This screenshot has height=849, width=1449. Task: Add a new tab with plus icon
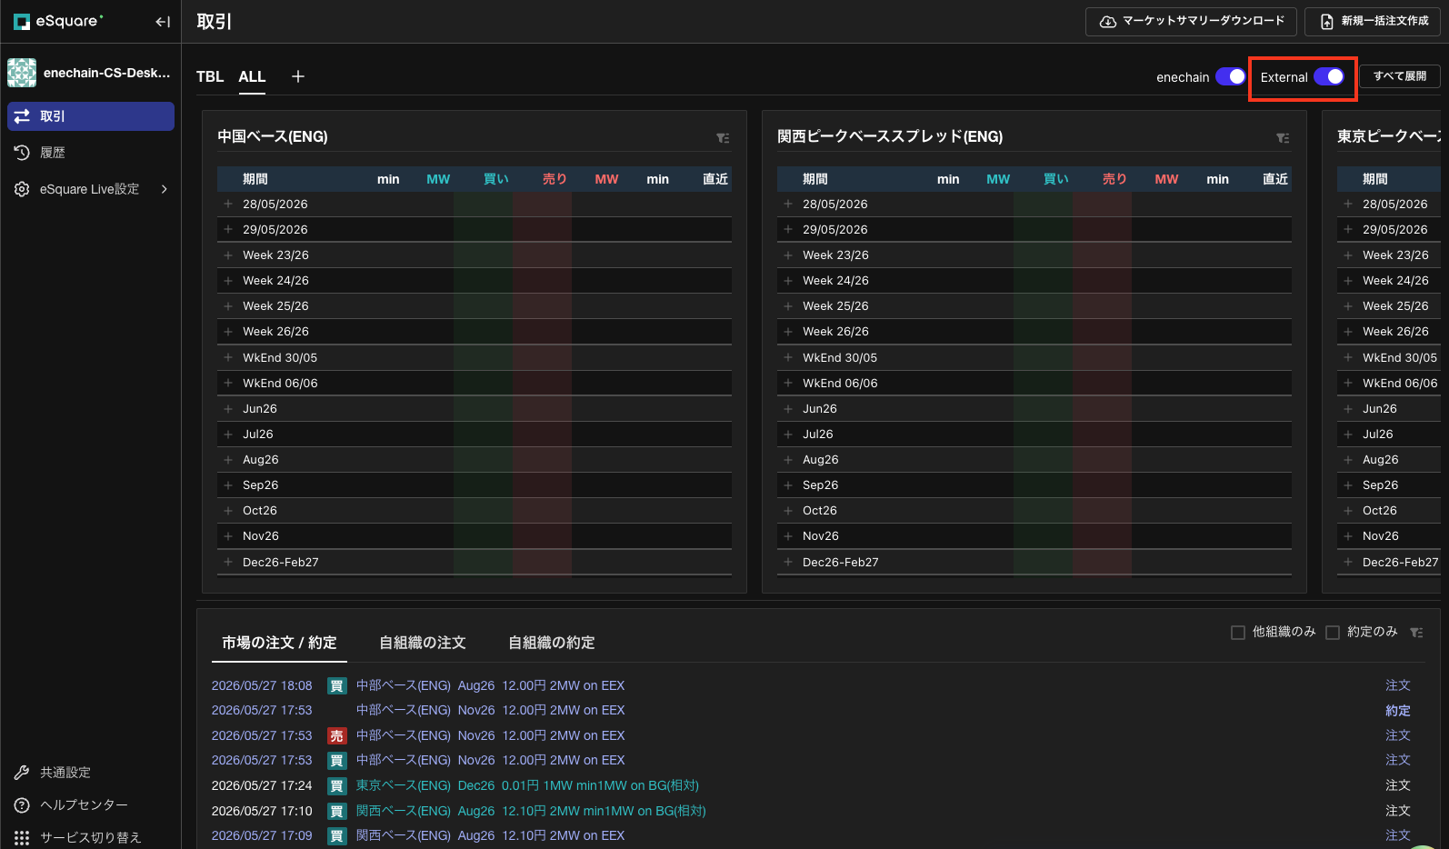click(x=297, y=76)
